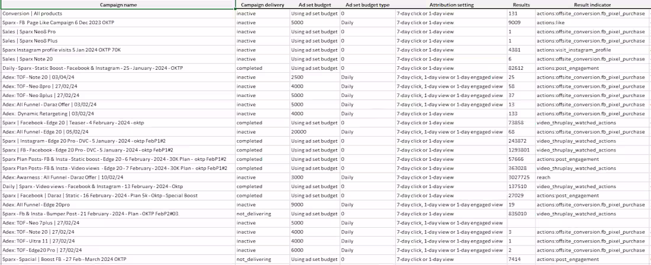This screenshot has height=265, width=651.
Task: Select 'Adex: Awarness : All Funnel - Daraz Offer' cell
Action: click(118, 177)
